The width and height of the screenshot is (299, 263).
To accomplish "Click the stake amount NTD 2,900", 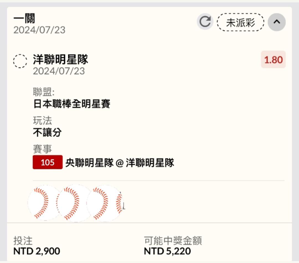I will (37, 251).
